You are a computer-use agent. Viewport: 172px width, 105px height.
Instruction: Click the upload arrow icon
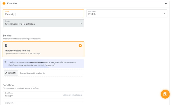pyautogui.click(x=6, y=73)
